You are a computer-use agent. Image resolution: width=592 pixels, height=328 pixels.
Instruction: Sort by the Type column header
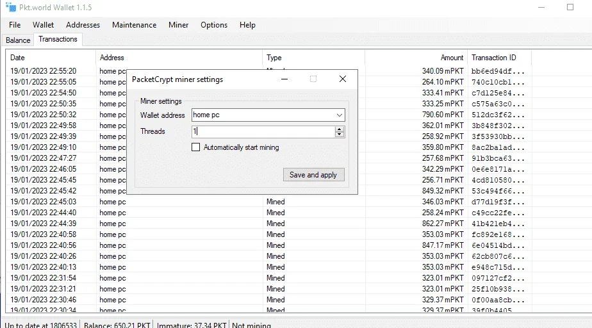pos(313,58)
